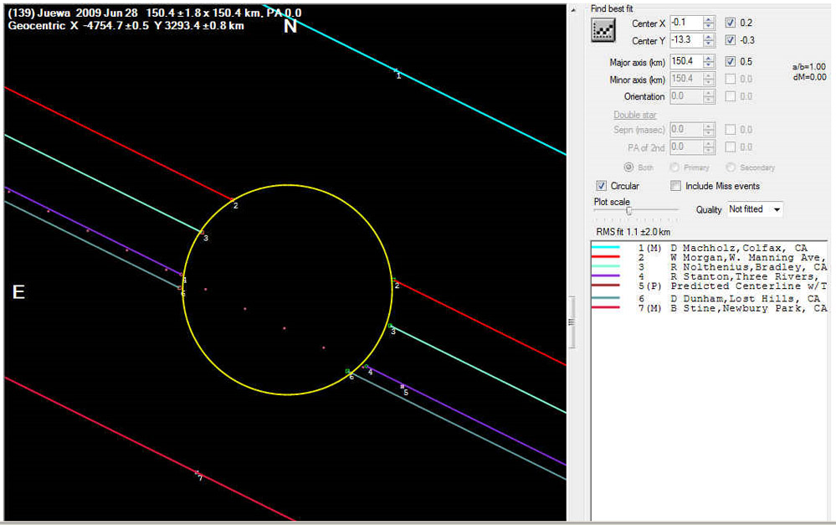The width and height of the screenshot is (836, 525).
Task: Click the Center Y value field
Action: pos(686,40)
